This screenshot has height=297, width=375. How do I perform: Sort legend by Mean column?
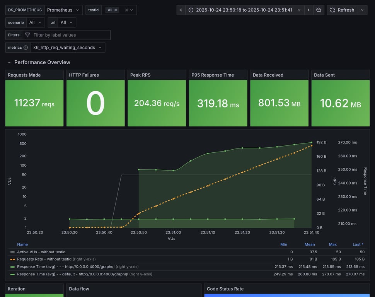(309, 244)
